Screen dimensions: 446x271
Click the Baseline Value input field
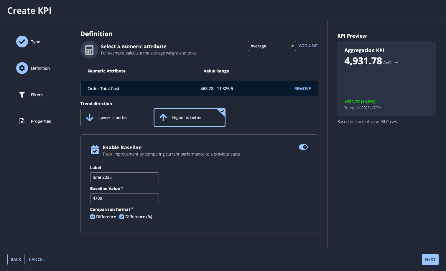coord(124,198)
